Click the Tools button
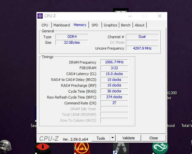This screenshot has height=154, width=192. click(x=101, y=138)
